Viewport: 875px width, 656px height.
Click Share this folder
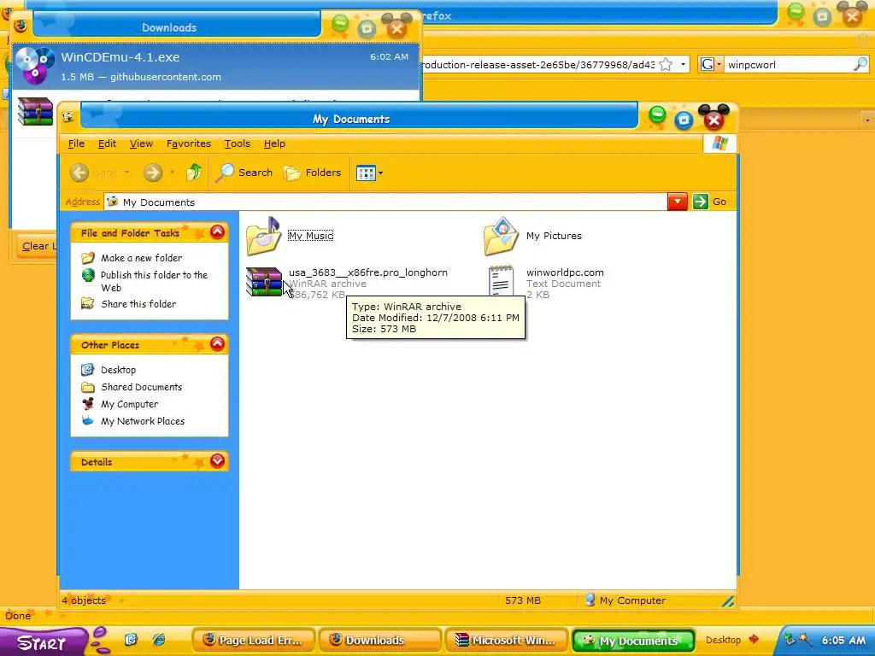(x=138, y=304)
